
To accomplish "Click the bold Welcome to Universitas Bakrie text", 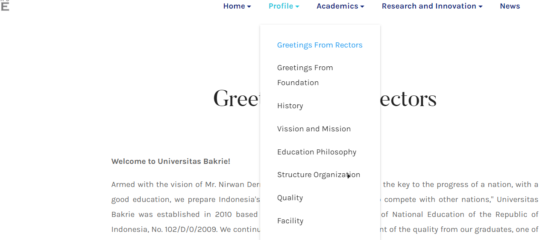I will click(x=170, y=161).
